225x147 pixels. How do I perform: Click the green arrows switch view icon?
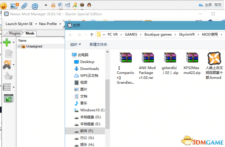(8, 98)
